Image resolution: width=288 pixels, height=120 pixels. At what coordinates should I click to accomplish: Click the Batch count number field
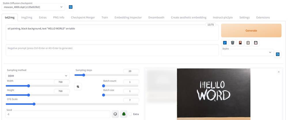[131, 82]
